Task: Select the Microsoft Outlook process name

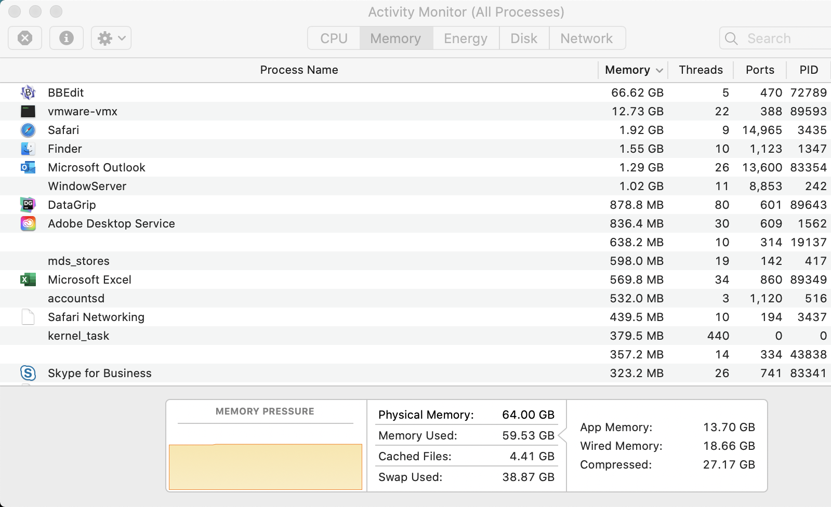Action: tap(97, 167)
